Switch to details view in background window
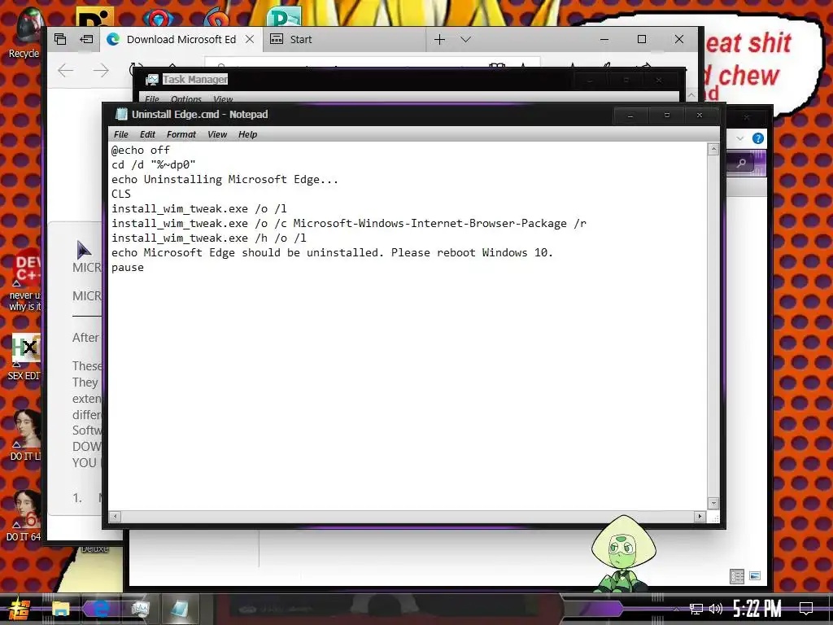Image resolution: width=833 pixels, height=625 pixels. point(737,576)
